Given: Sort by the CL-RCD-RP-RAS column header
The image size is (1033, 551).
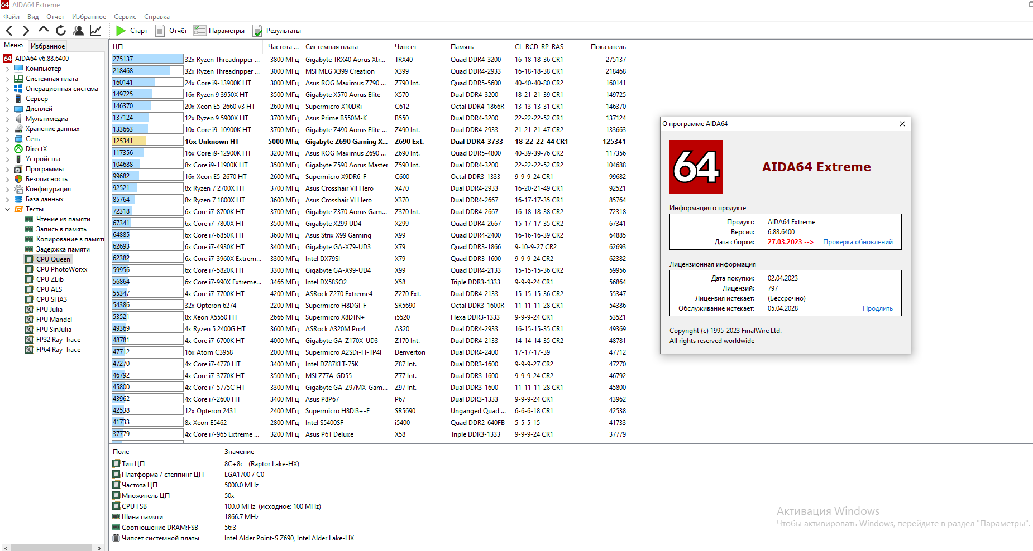Looking at the screenshot, I should tap(543, 47).
